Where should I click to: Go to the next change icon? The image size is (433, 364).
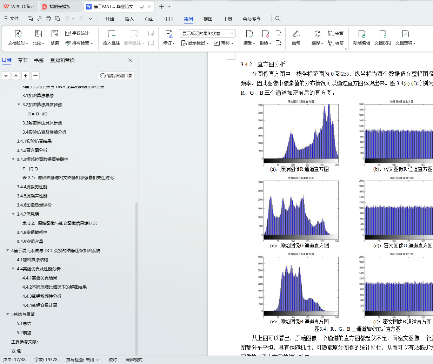tap(278, 43)
